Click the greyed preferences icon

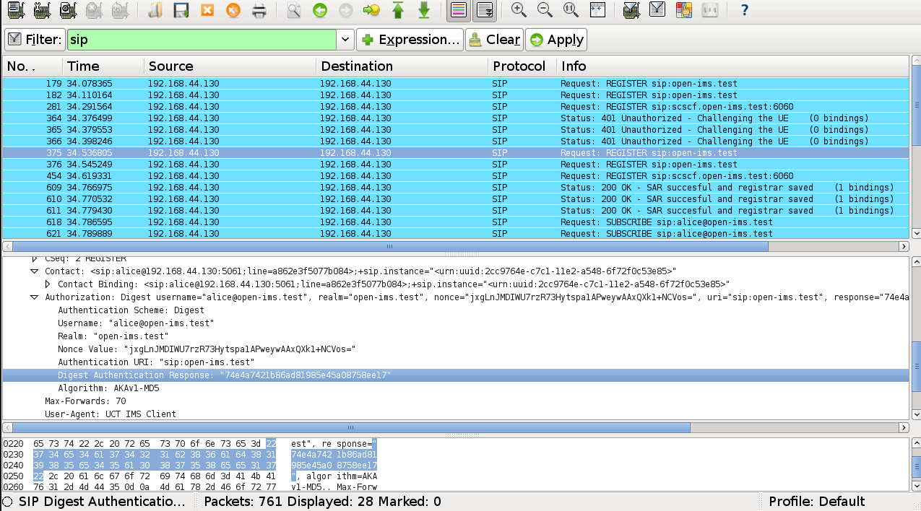coord(709,10)
